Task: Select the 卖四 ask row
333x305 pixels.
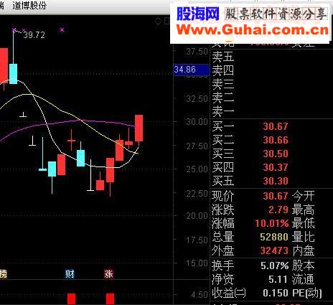Action: [x=271, y=70]
